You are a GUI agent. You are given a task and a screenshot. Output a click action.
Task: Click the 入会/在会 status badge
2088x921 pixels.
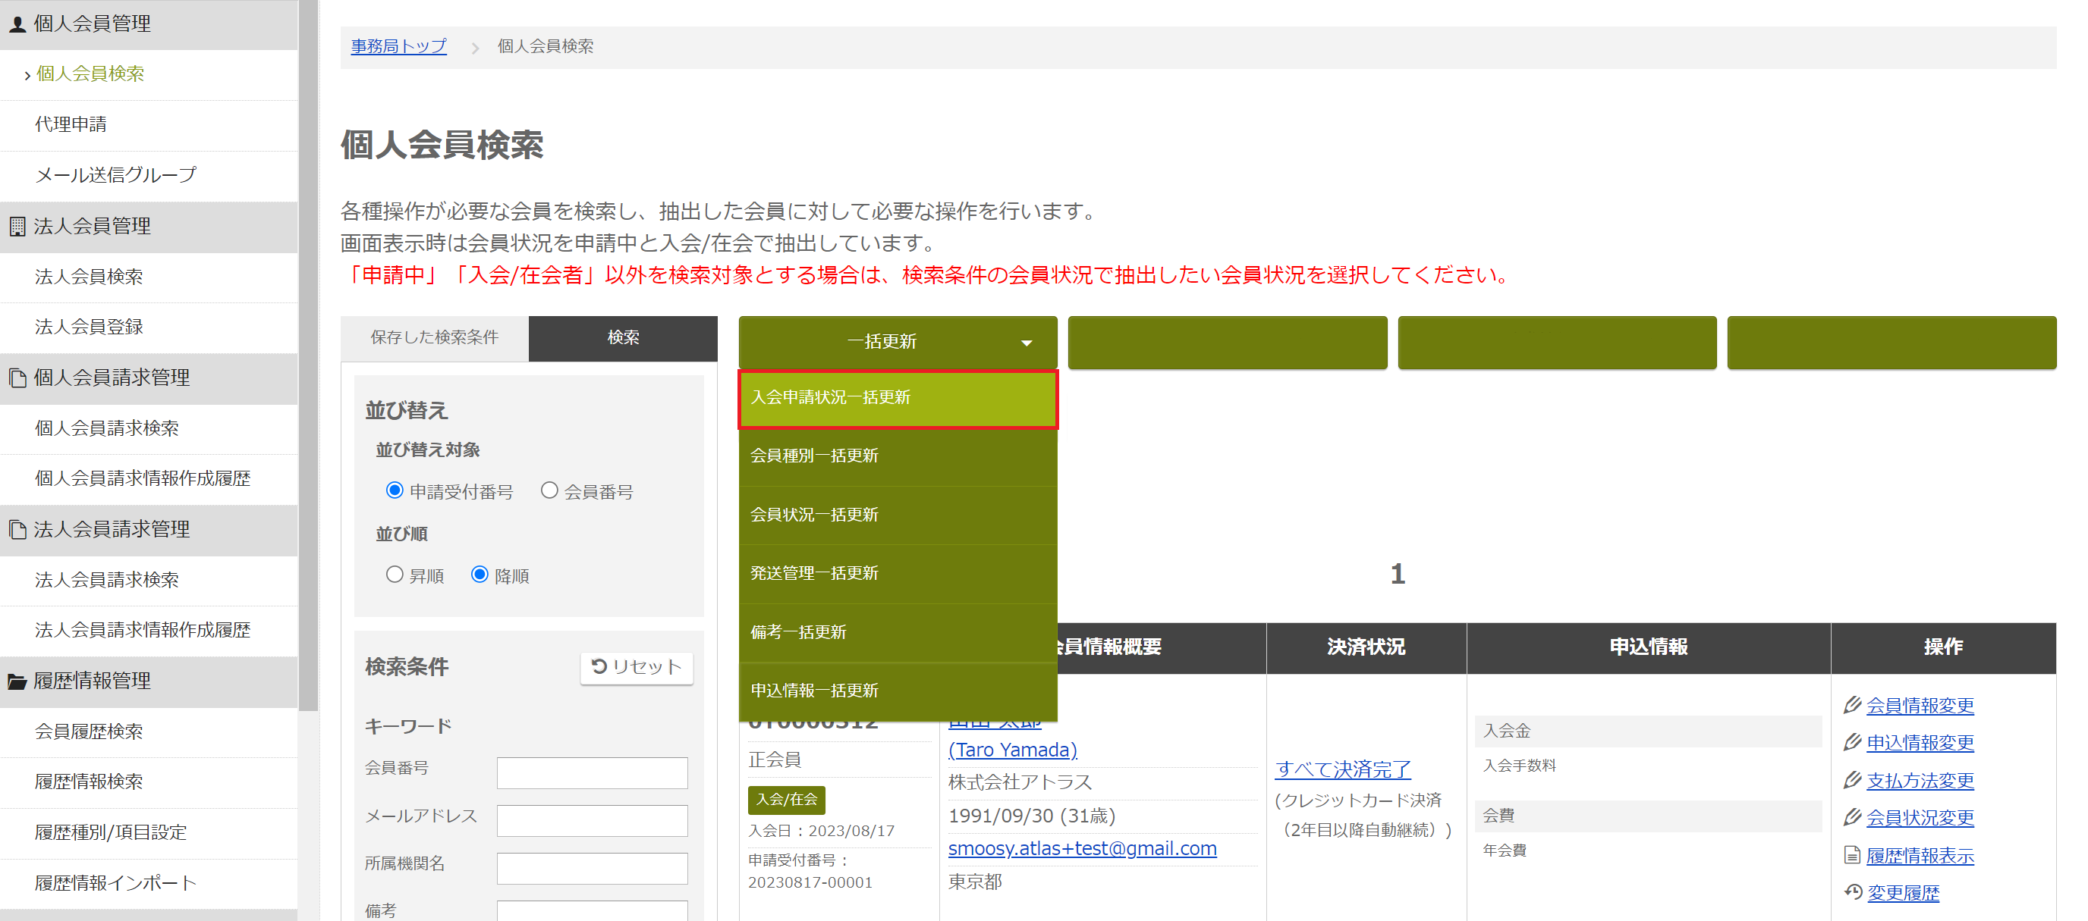786,800
